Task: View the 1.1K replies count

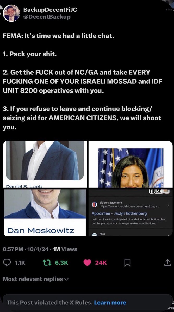Action: tap(20, 263)
